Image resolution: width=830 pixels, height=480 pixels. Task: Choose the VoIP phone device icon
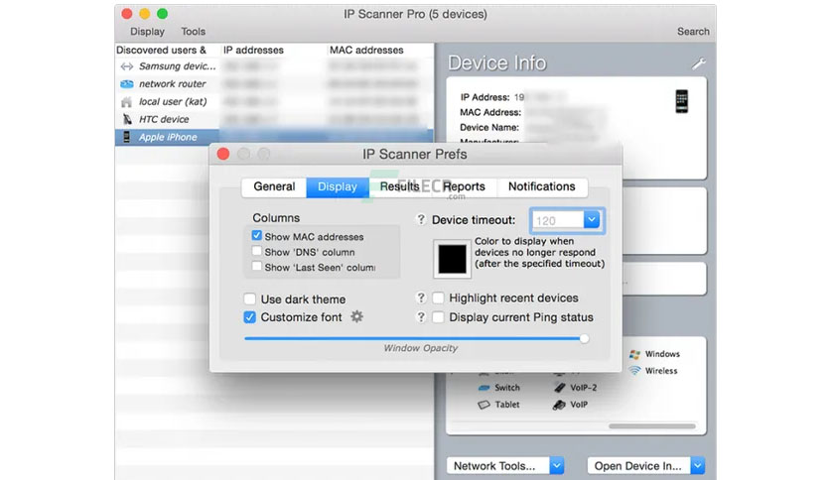[559, 405]
